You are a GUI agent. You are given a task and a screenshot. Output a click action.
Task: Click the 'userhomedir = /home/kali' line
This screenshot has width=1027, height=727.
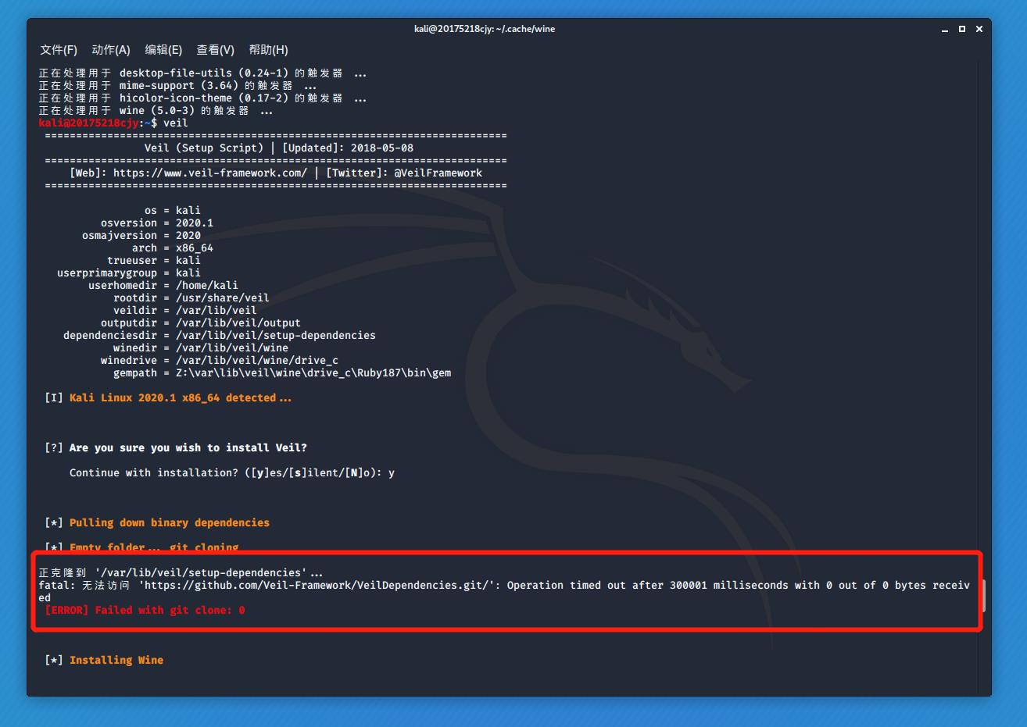163,286
